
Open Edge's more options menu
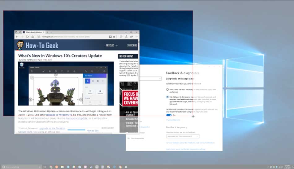[x=137, y=37]
